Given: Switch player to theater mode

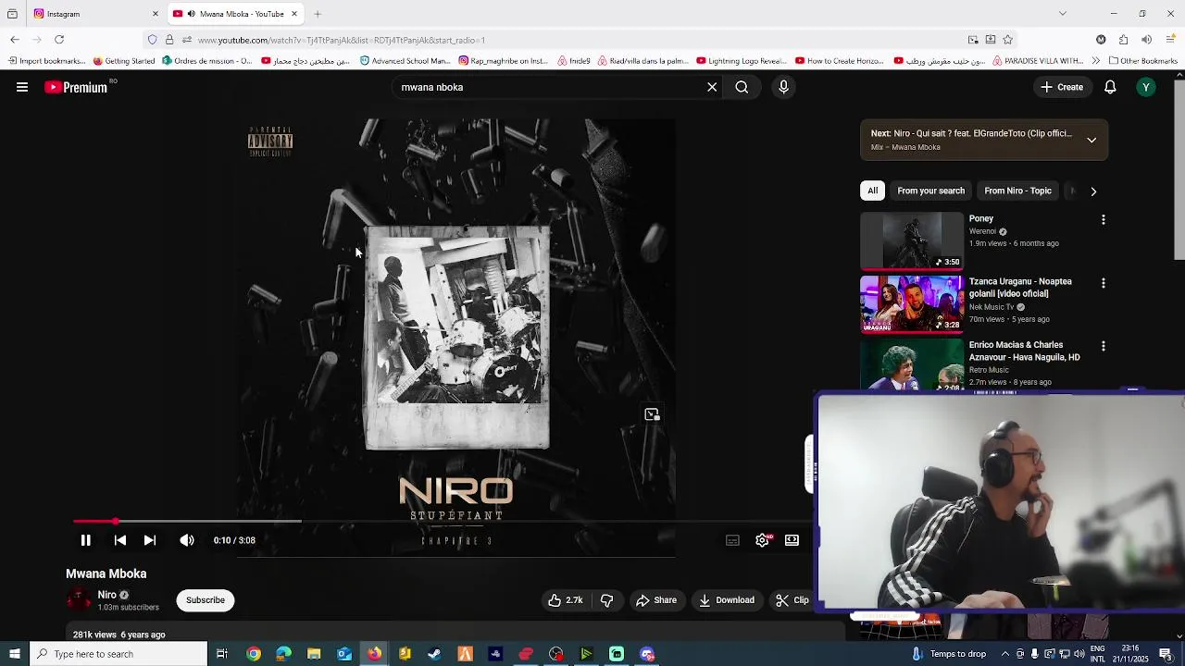Looking at the screenshot, I should pyautogui.click(x=792, y=540).
